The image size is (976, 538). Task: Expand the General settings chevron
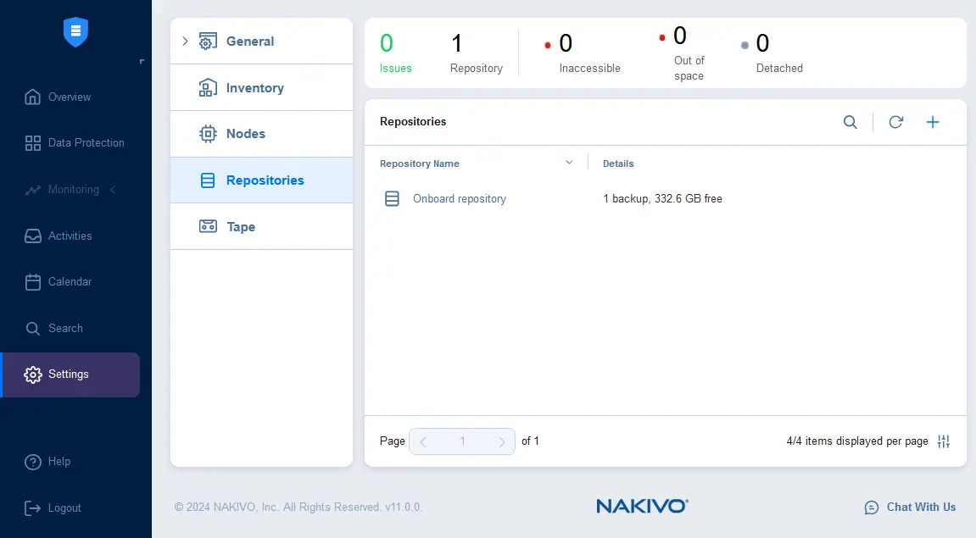[x=185, y=41]
